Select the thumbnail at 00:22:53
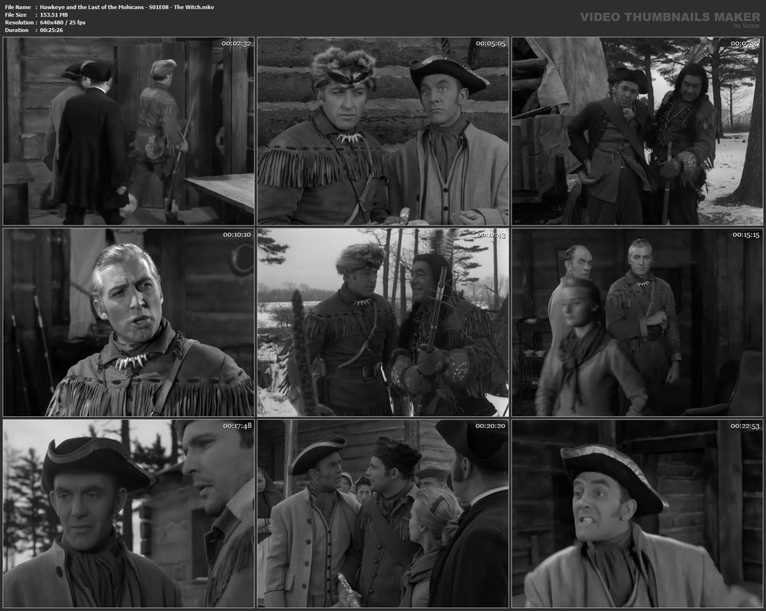 [637, 514]
